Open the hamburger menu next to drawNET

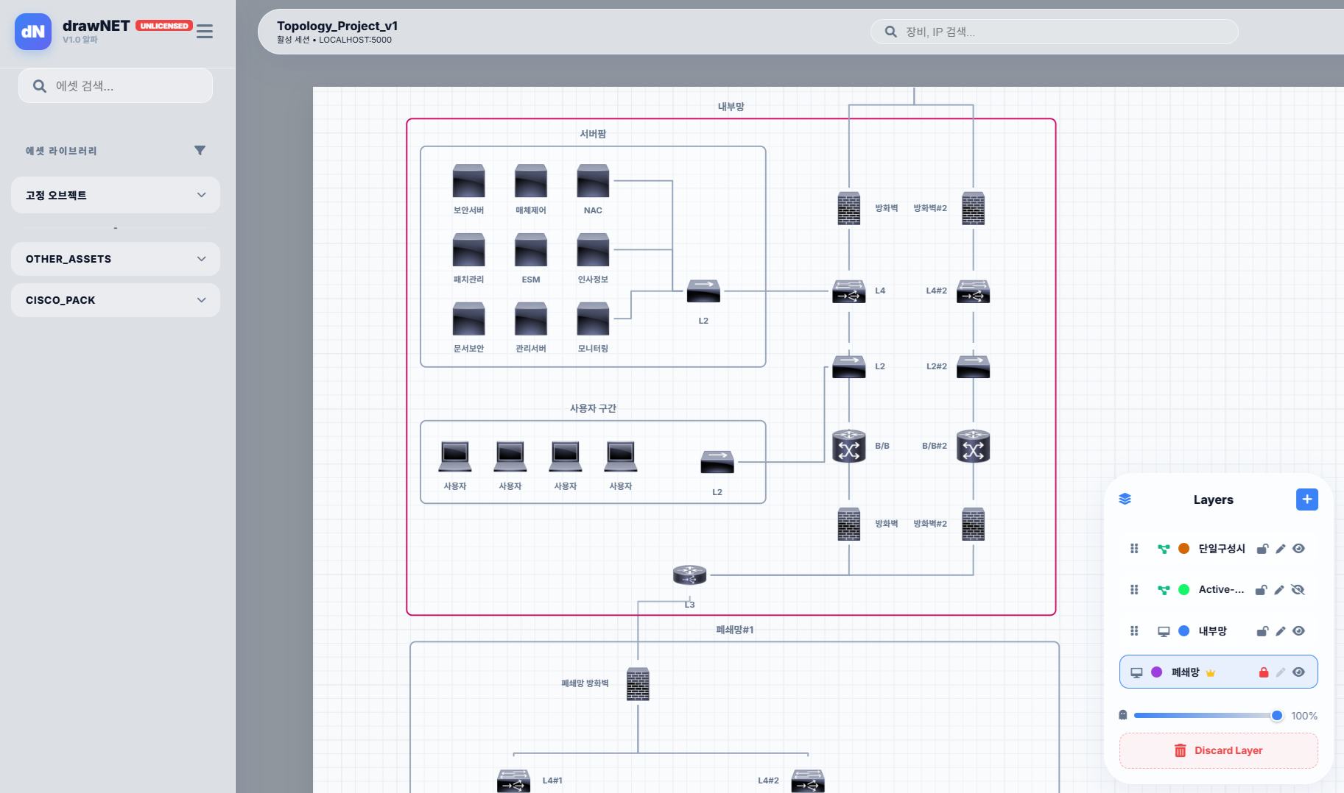[204, 31]
